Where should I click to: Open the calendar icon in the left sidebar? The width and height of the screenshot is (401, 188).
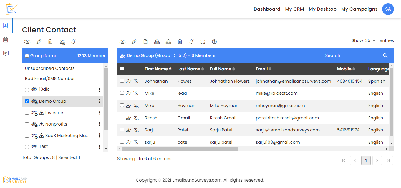[6, 40]
